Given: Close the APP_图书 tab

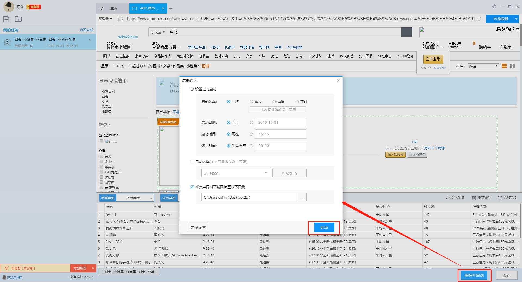Looking at the screenshot, I should pyautogui.click(x=163, y=8).
